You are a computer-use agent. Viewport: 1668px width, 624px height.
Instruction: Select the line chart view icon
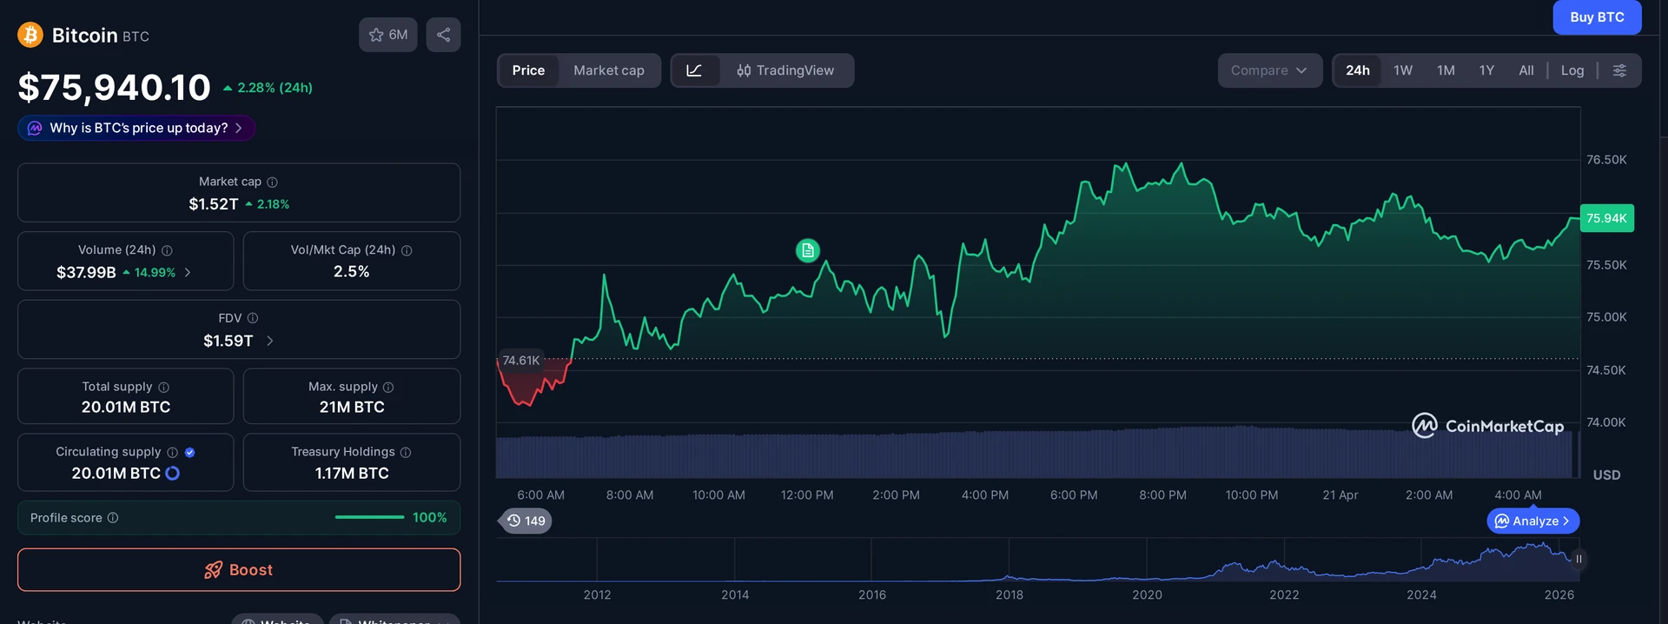point(694,70)
